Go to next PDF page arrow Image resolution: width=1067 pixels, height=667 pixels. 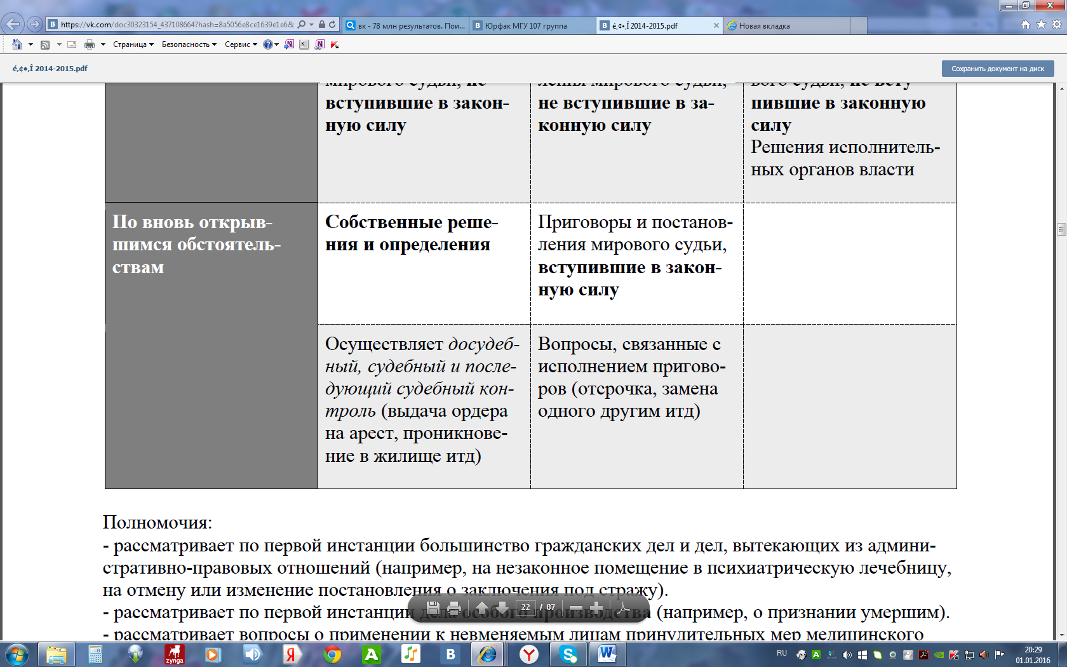[x=502, y=608]
